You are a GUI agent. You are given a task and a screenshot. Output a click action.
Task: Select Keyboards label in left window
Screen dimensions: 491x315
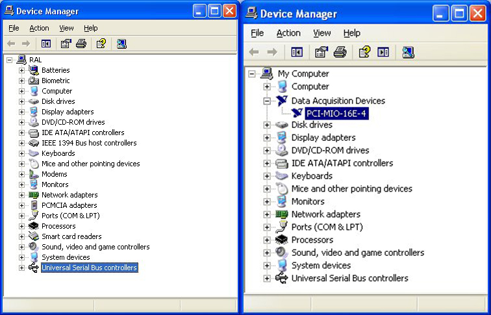click(58, 153)
